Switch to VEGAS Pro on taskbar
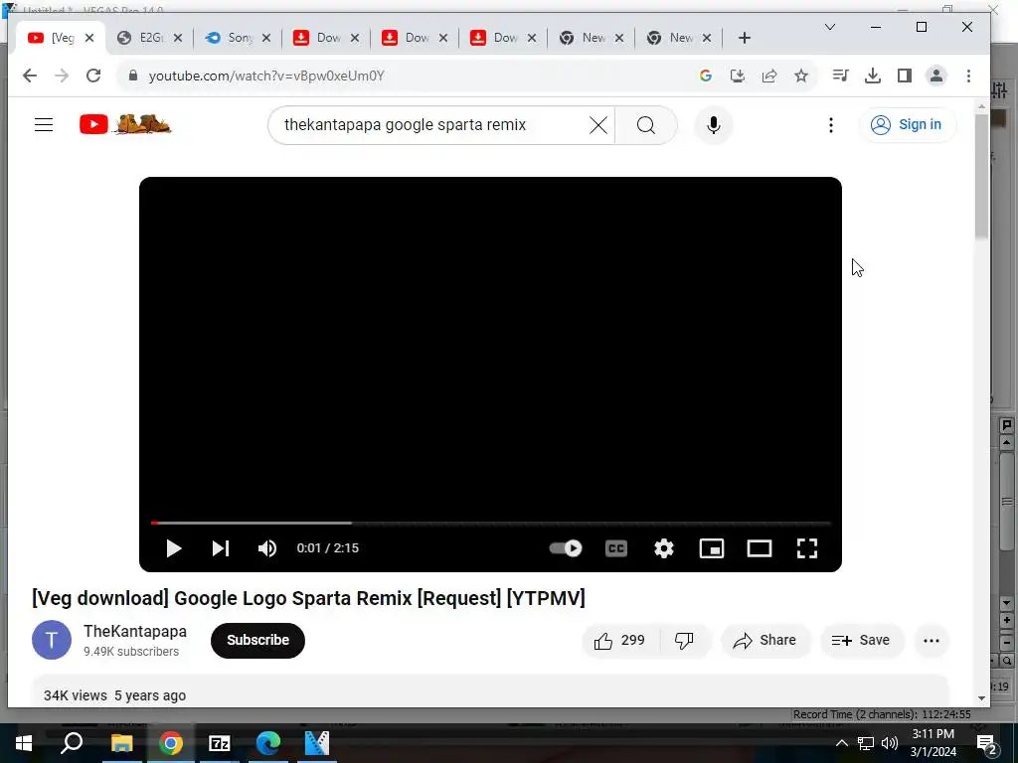This screenshot has width=1018, height=763. [x=317, y=743]
